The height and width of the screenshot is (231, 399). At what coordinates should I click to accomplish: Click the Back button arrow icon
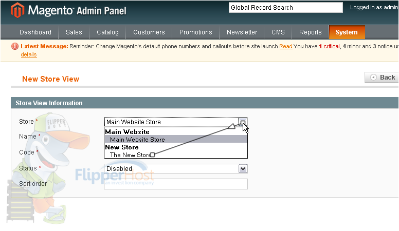pos(373,77)
